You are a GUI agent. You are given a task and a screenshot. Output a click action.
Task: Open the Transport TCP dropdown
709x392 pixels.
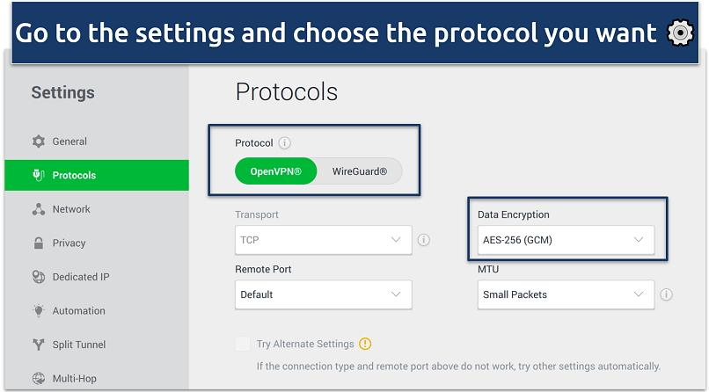323,239
